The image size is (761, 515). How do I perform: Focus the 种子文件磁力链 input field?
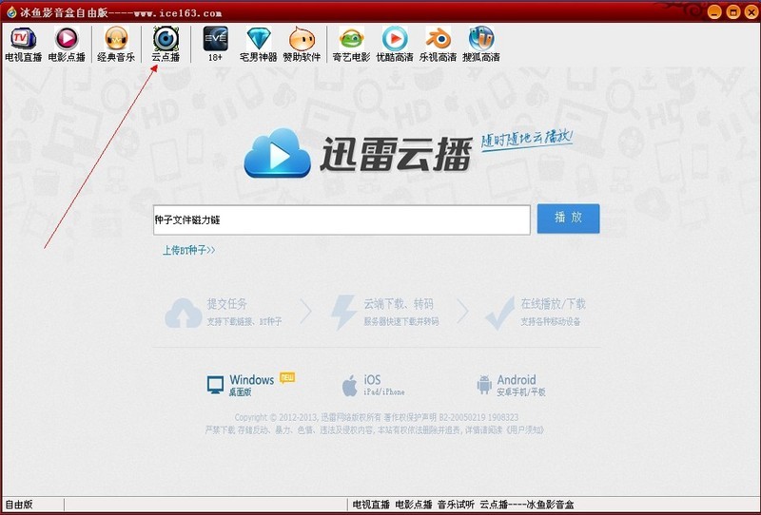pos(341,220)
